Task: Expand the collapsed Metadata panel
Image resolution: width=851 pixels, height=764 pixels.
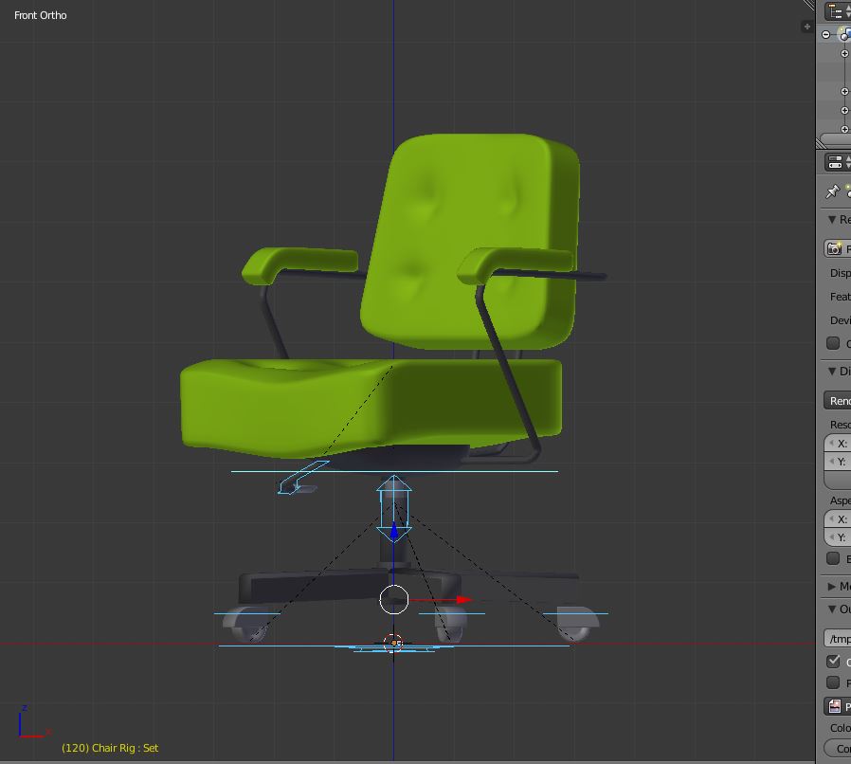Action: [x=834, y=586]
